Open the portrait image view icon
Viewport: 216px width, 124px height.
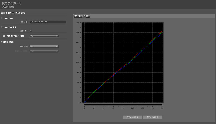pos(88,16)
